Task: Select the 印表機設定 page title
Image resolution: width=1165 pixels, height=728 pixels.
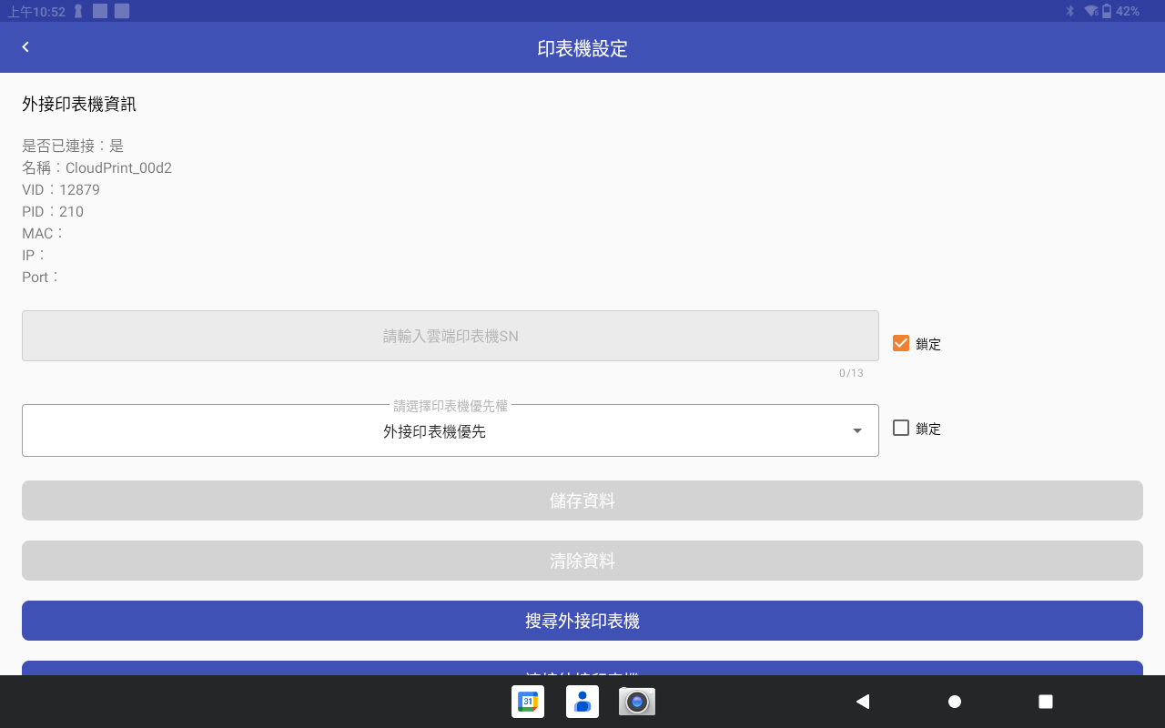Action: click(x=582, y=48)
